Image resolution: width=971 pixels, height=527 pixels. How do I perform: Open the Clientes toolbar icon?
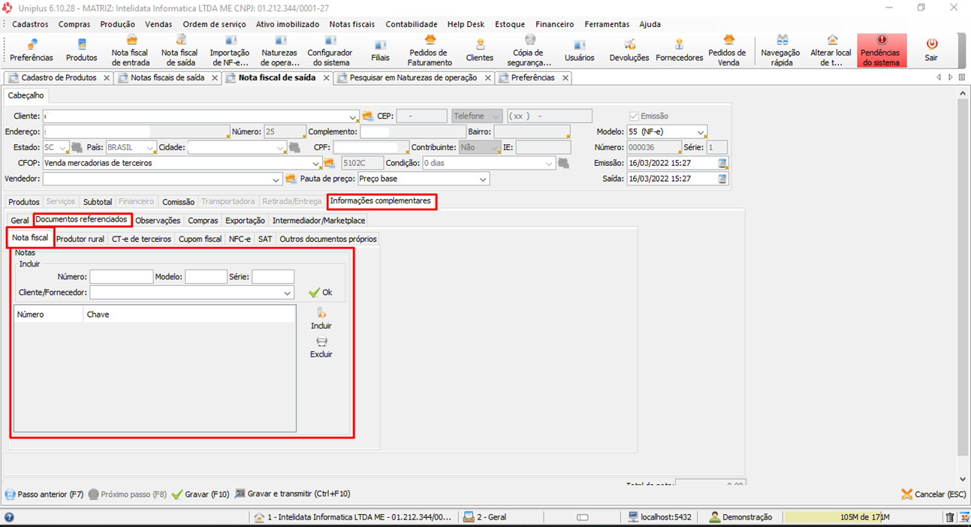click(480, 50)
